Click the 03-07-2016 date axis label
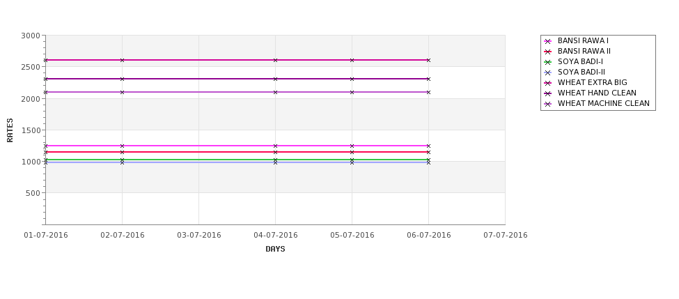The width and height of the screenshot is (679, 299). [x=198, y=236]
